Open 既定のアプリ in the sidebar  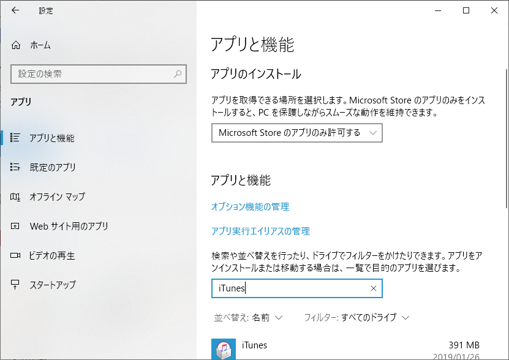tap(99, 167)
